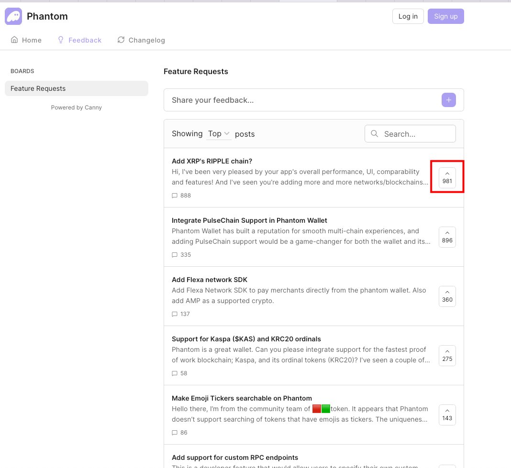Open the Add support for custom RPC endpoints post

point(235,457)
